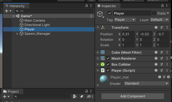Open Transform component presets
172x102 pixels.
click(x=162, y=27)
